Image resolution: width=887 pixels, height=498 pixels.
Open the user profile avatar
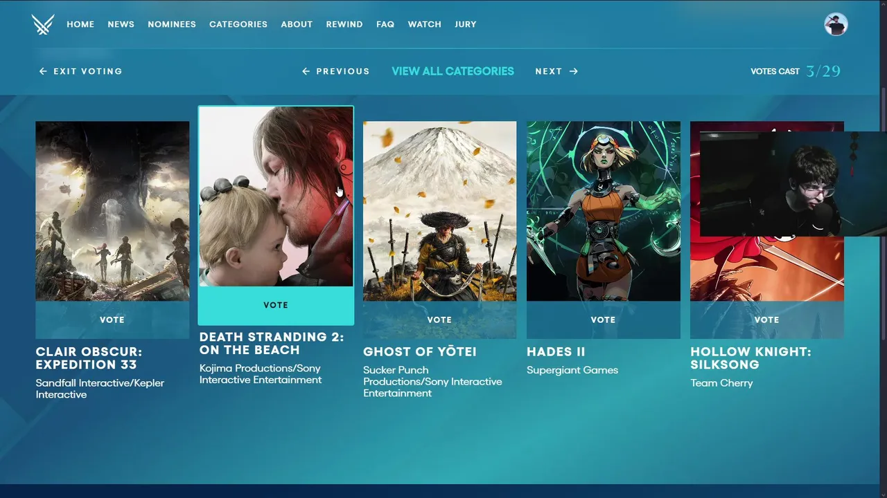click(836, 24)
